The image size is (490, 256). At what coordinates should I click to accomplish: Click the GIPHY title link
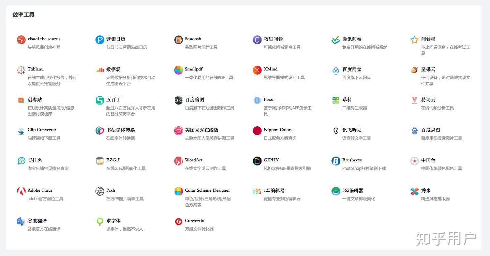271,160
